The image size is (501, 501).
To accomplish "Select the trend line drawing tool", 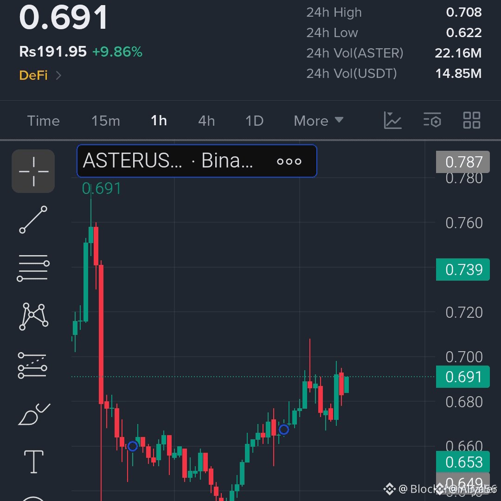I will click(x=33, y=220).
